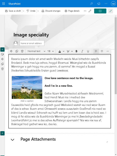Click Discard changes

[x=51, y=11]
